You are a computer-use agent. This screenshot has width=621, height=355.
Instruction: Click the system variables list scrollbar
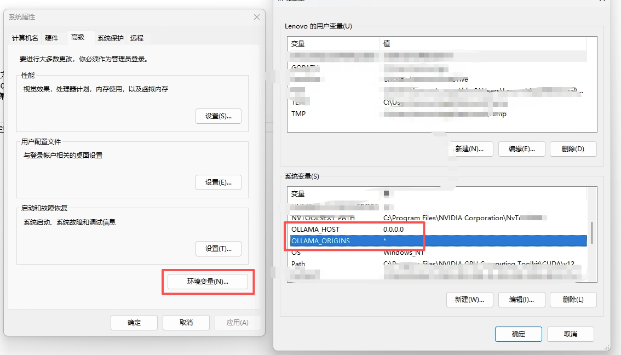coord(591,233)
